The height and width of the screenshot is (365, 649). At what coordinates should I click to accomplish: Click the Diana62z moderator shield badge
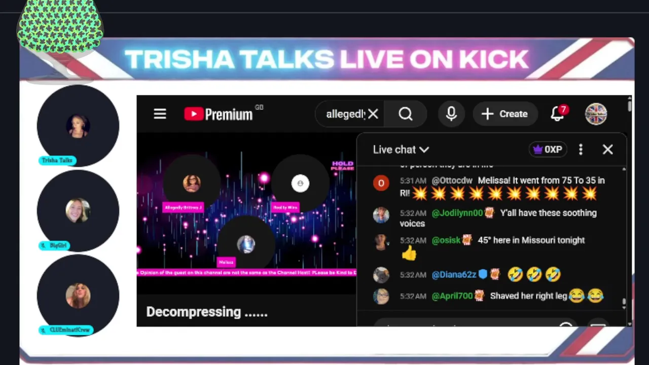point(483,275)
